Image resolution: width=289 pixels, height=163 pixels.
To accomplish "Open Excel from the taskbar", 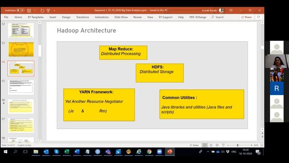I will coord(67,152).
